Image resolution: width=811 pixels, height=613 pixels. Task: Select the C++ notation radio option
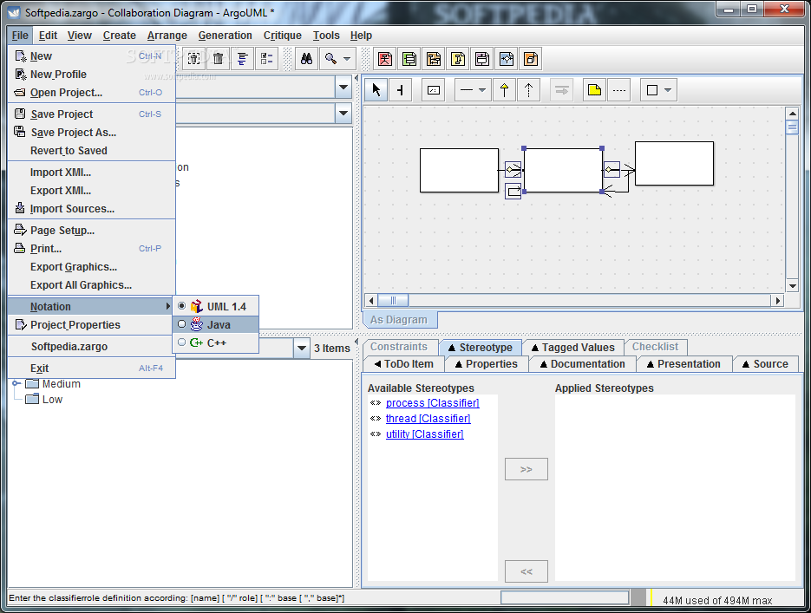click(181, 342)
